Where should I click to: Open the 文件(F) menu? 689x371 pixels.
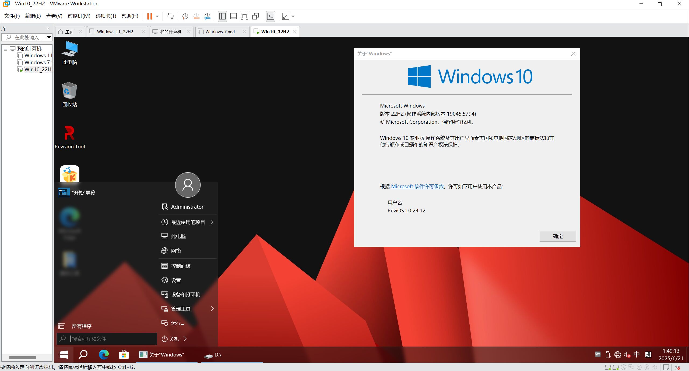[x=12, y=16]
